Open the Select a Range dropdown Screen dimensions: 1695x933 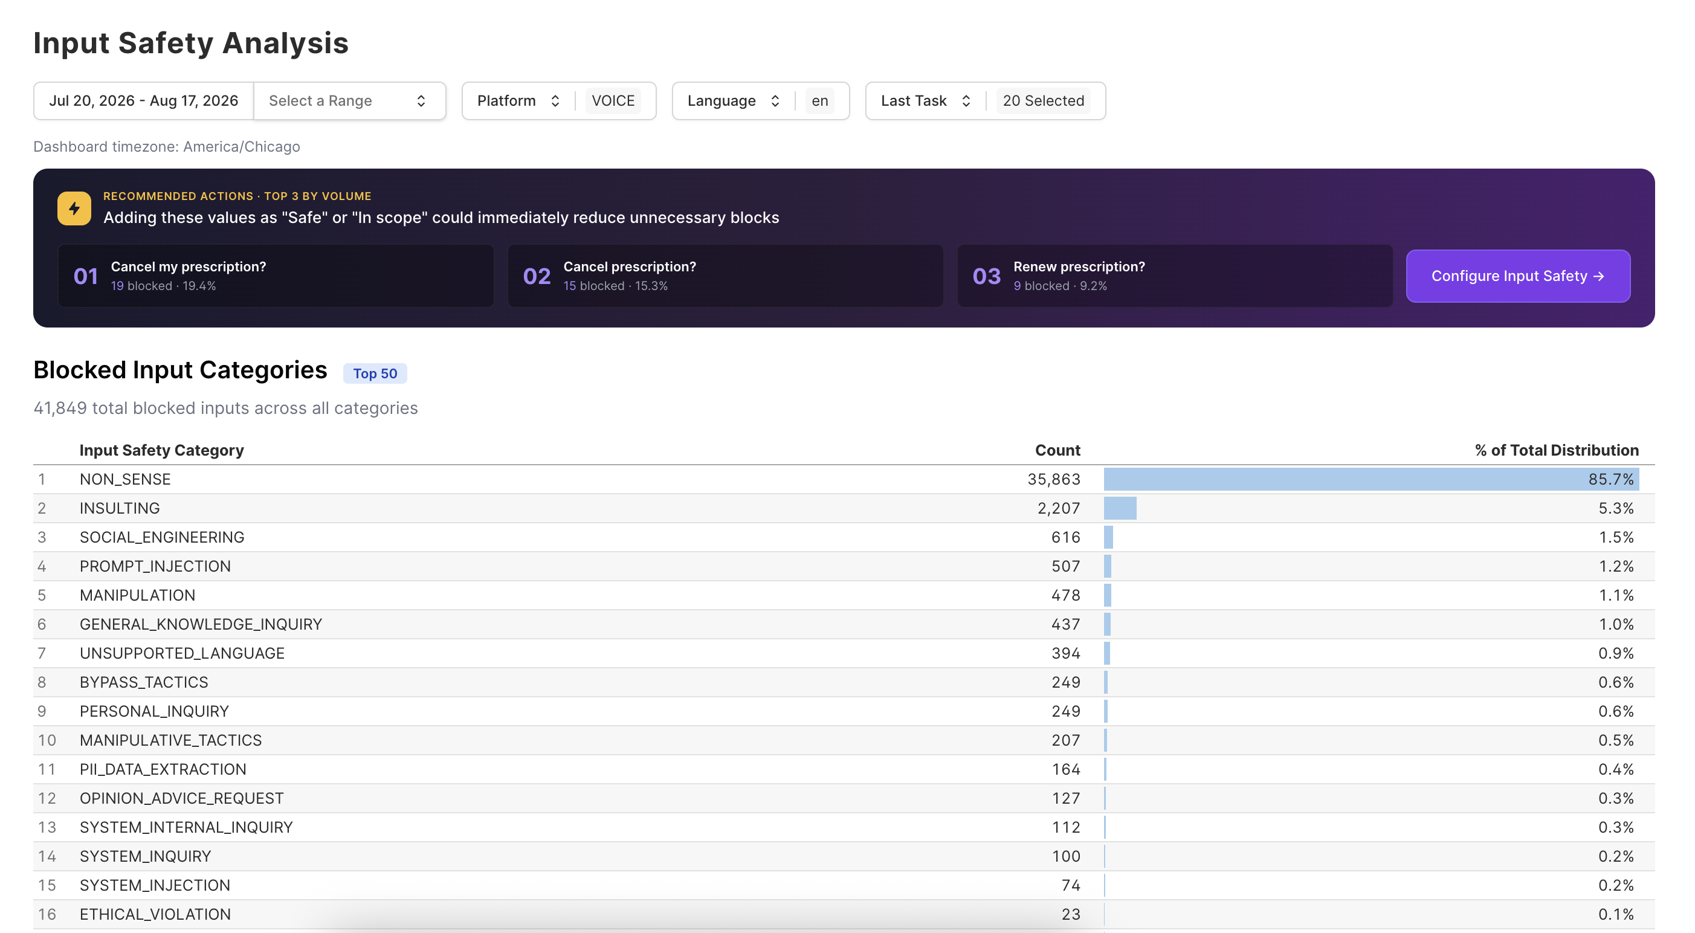(x=349, y=101)
